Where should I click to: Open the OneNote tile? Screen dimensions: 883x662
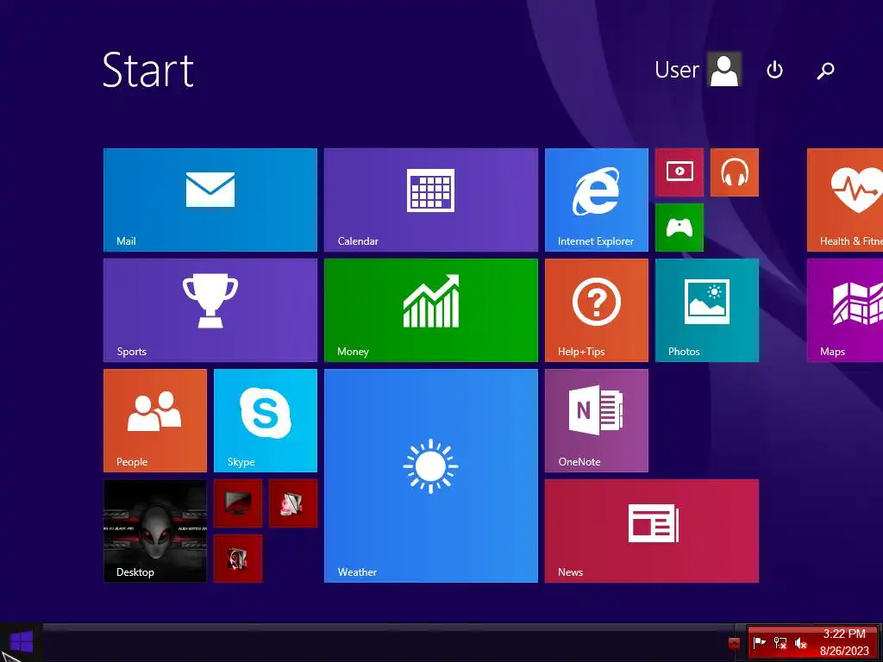click(x=597, y=421)
